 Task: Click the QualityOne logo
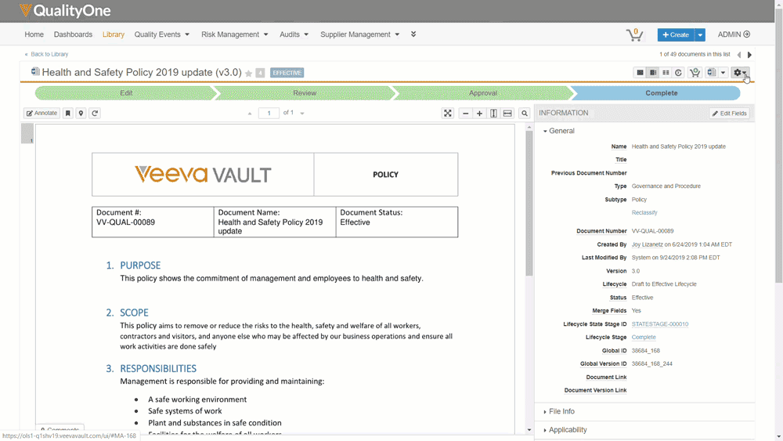coord(65,10)
